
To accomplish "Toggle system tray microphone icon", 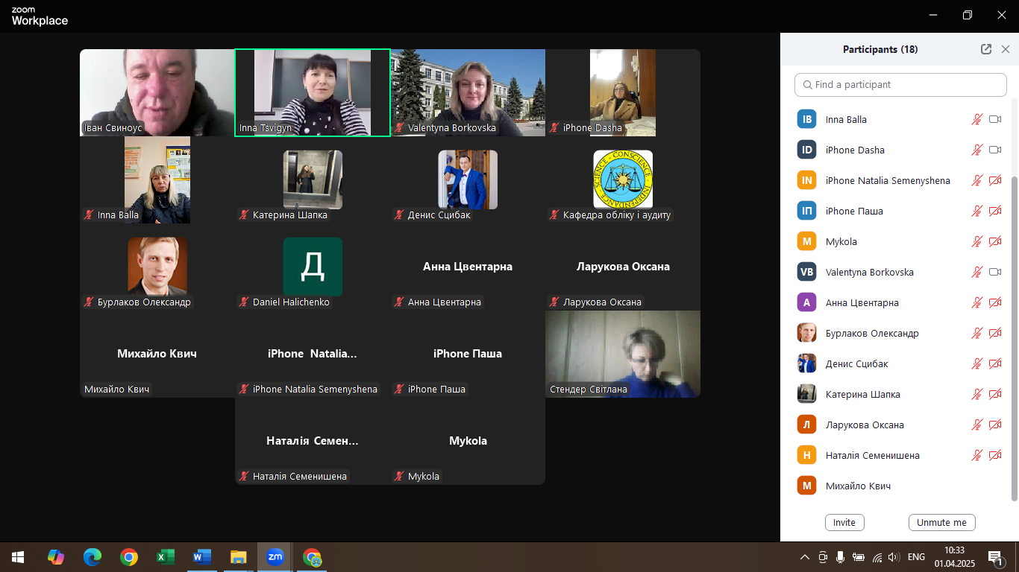I will point(841,557).
